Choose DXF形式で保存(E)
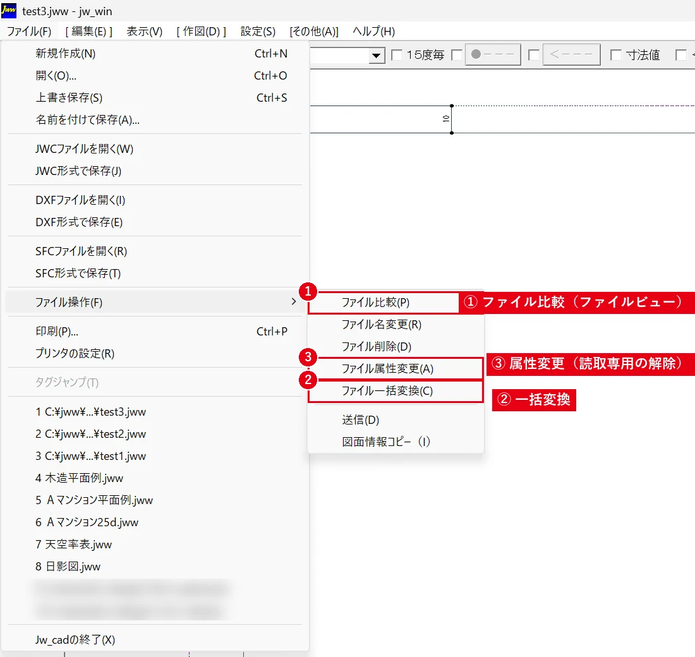 [155, 222]
